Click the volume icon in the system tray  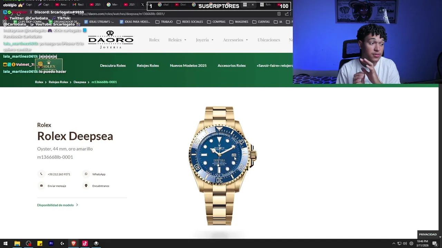(405, 244)
